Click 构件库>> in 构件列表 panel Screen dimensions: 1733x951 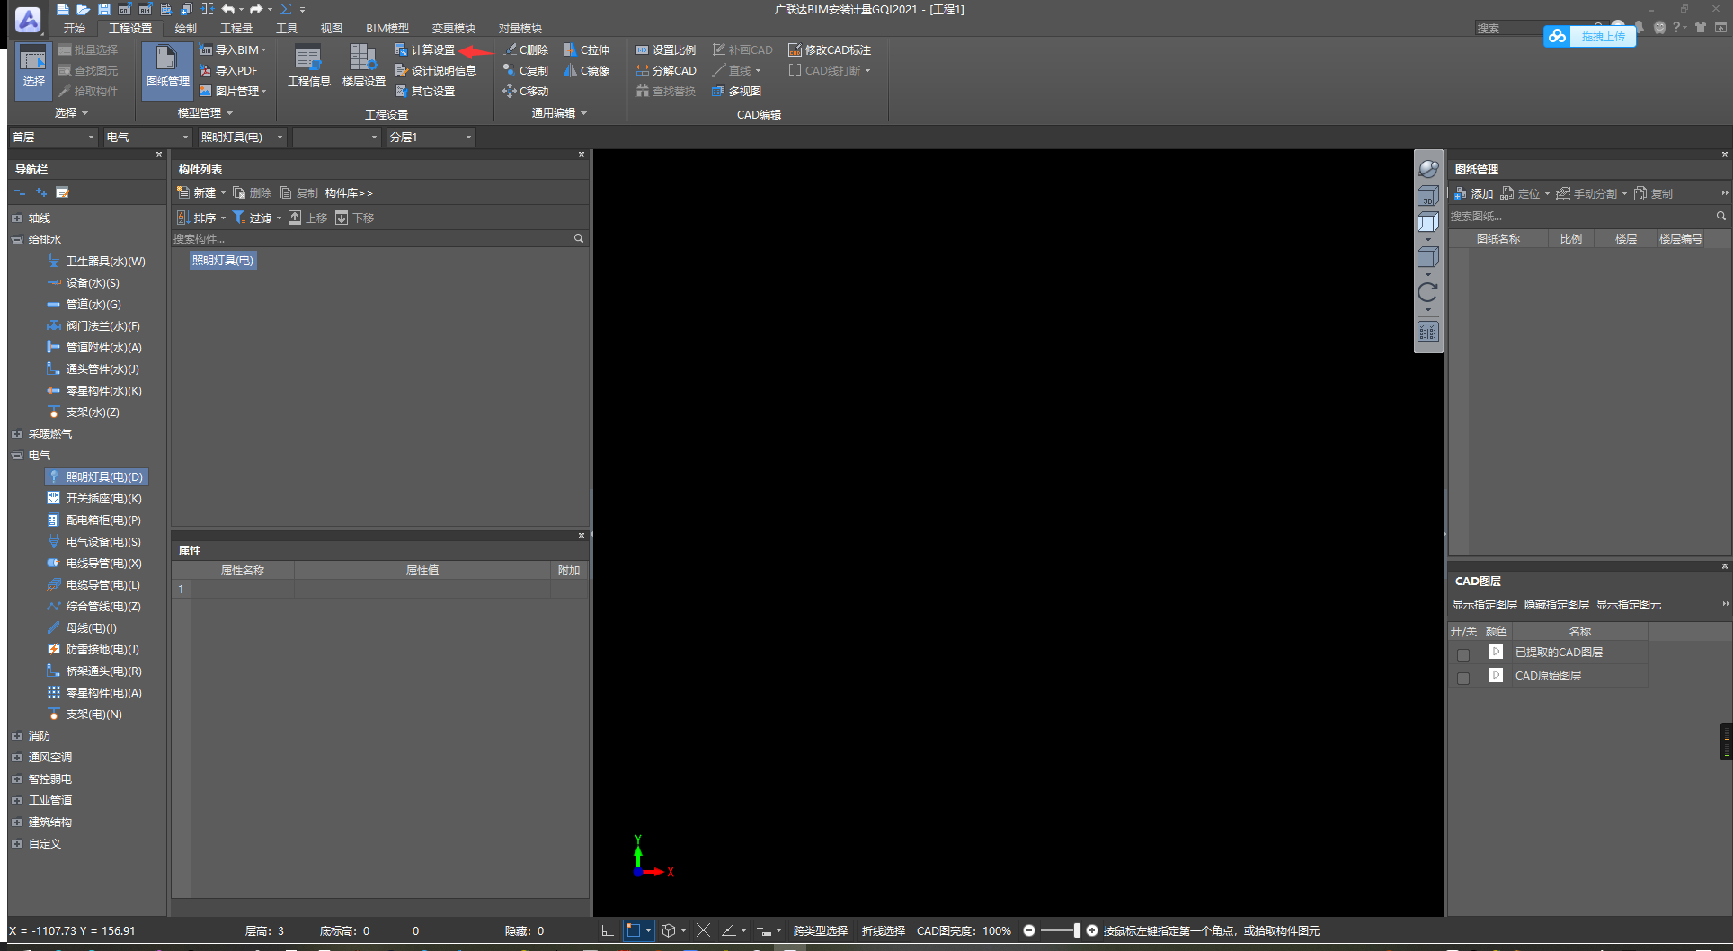point(349,193)
